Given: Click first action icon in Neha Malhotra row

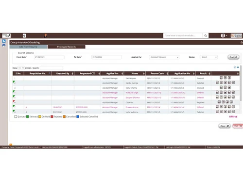Looking at the screenshot, I should click(217, 112).
